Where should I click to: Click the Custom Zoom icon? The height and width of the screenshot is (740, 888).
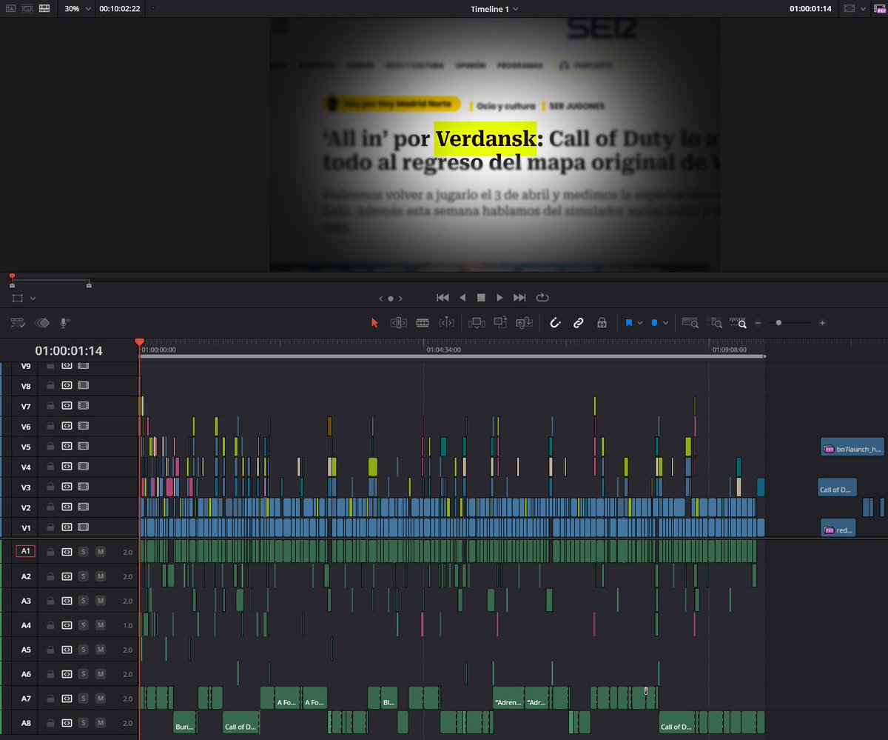(739, 323)
